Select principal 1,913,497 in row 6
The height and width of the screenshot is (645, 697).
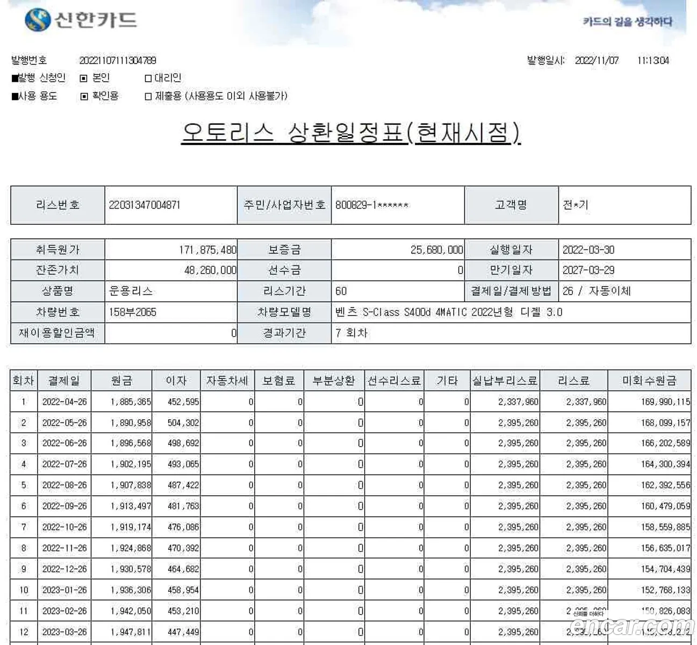coord(131,506)
